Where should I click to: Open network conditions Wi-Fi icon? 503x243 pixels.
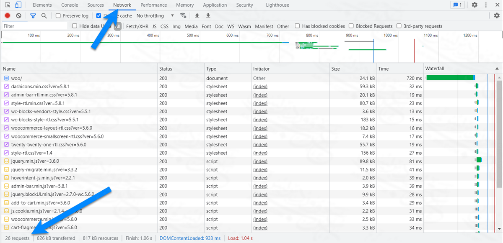tap(183, 16)
